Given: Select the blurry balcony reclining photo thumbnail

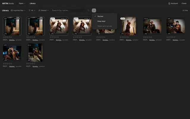Looking at the screenshot, I should (36, 53).
